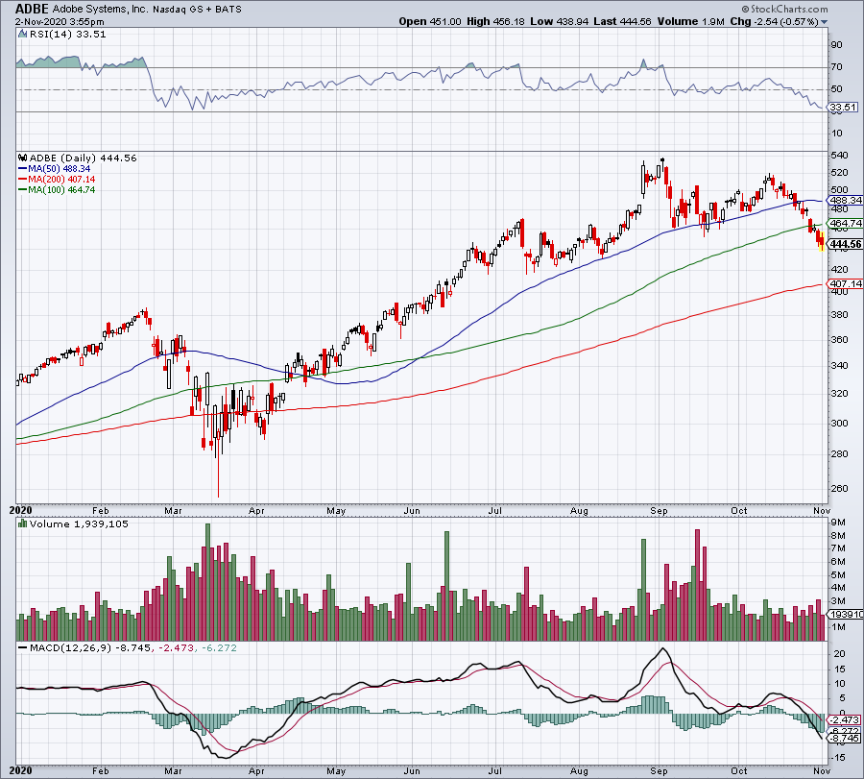
Task: Click the 9M label on the volume axis
Action: pos(838,523)
